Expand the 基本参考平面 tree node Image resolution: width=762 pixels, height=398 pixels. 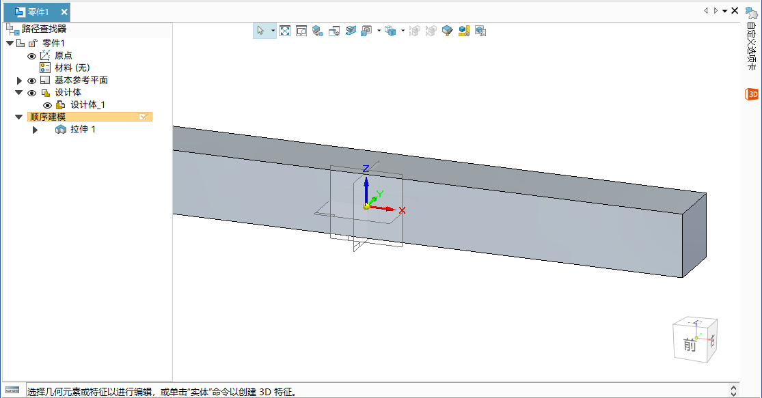(20, 81)
